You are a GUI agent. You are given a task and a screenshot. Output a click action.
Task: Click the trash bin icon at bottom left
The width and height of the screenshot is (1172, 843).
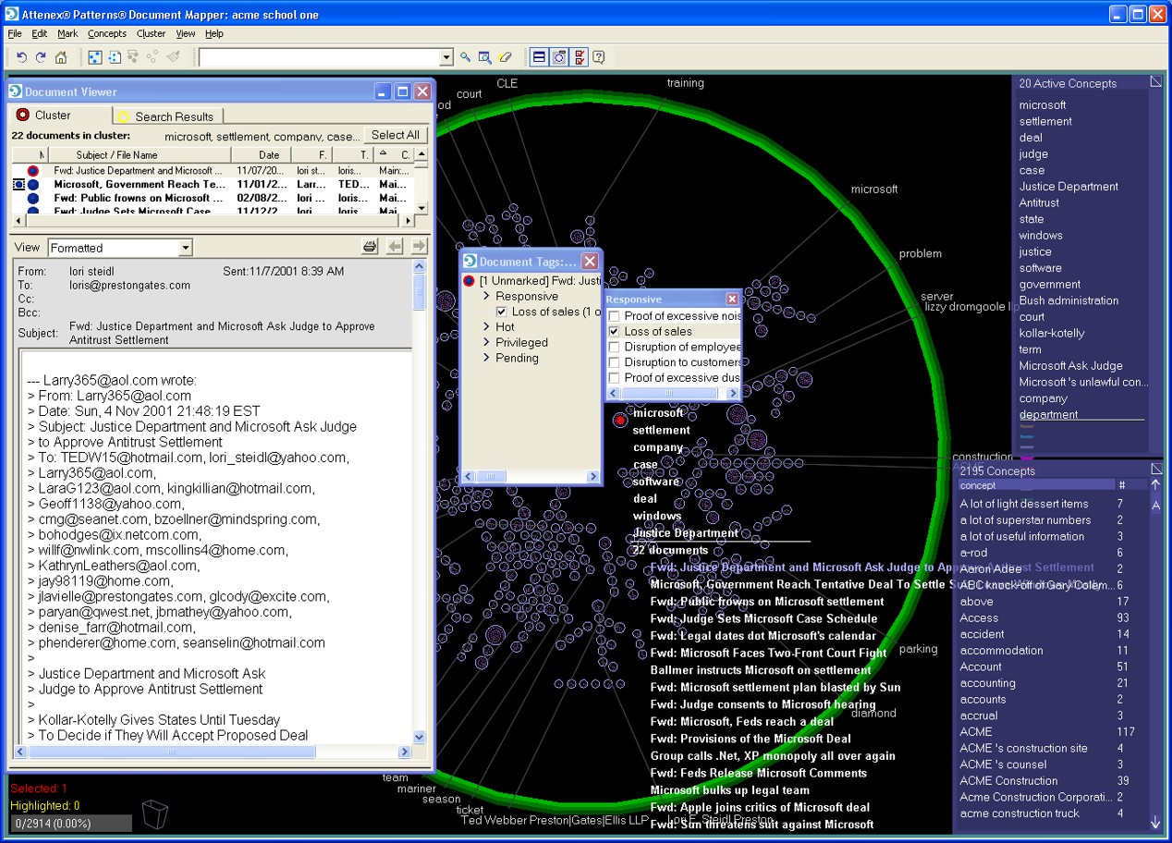(155, 815)
